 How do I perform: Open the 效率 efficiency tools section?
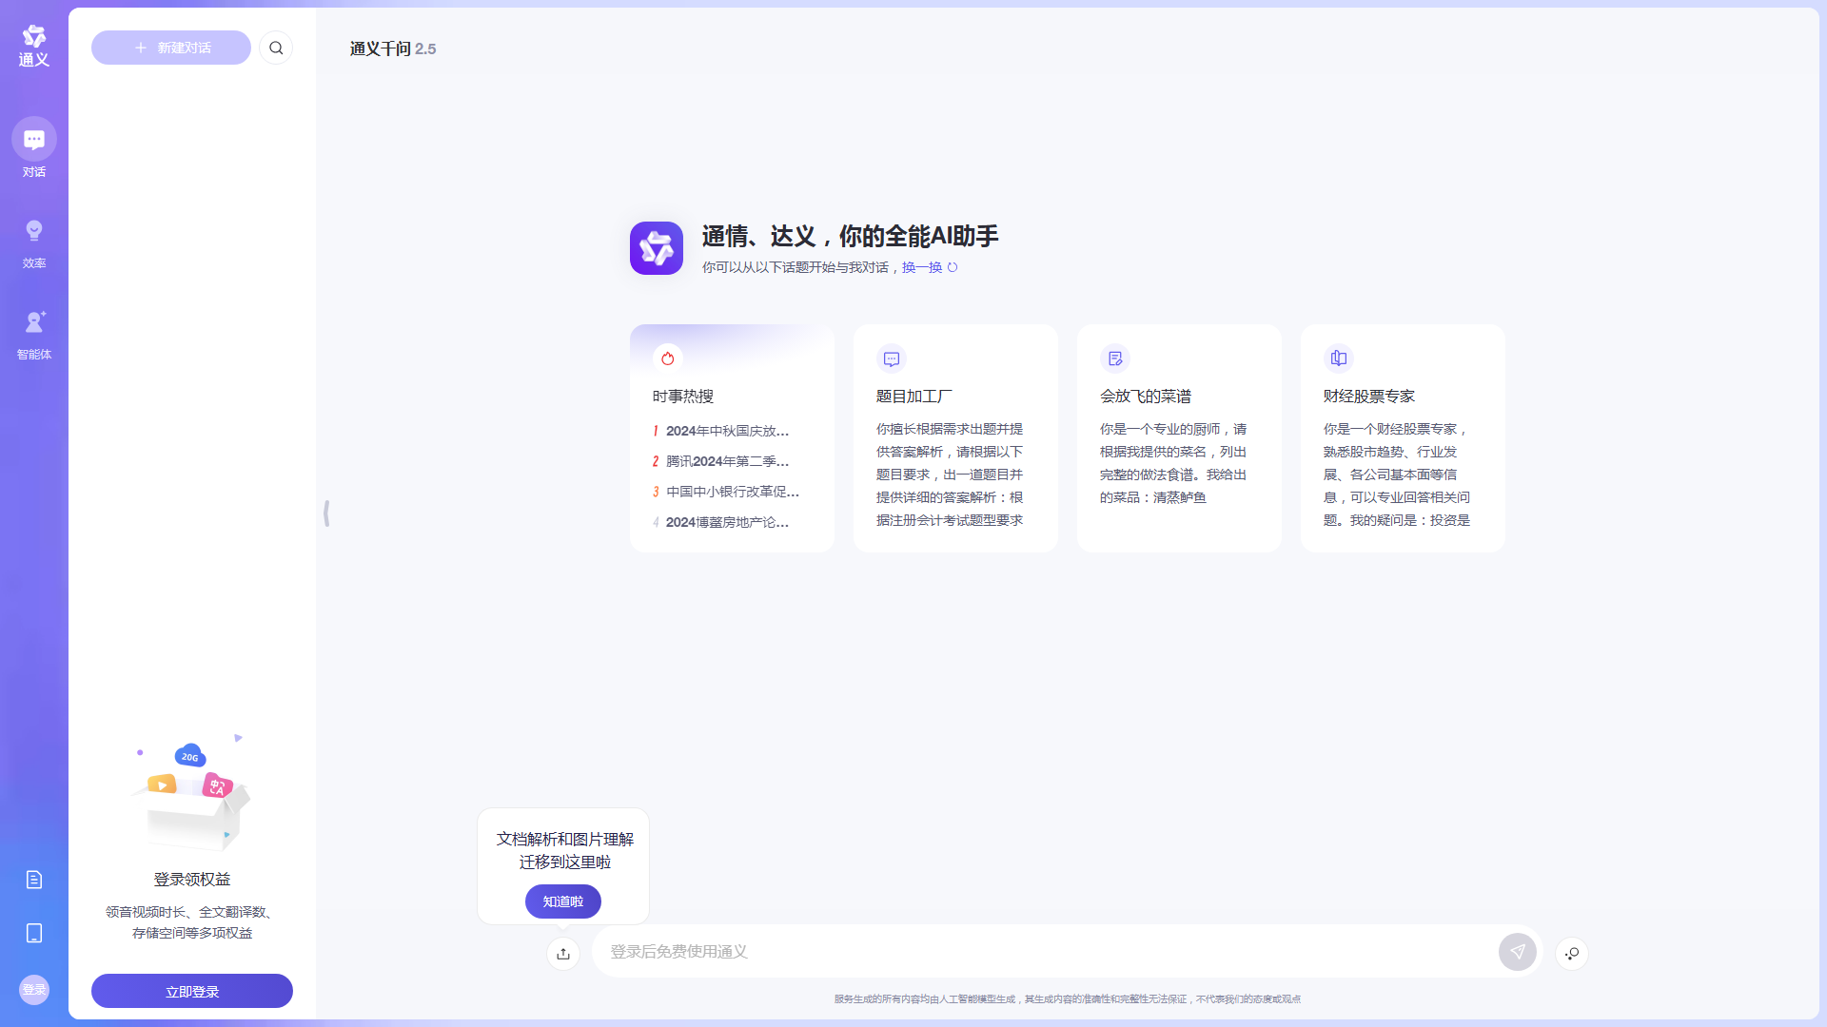(x=34, y=243)
